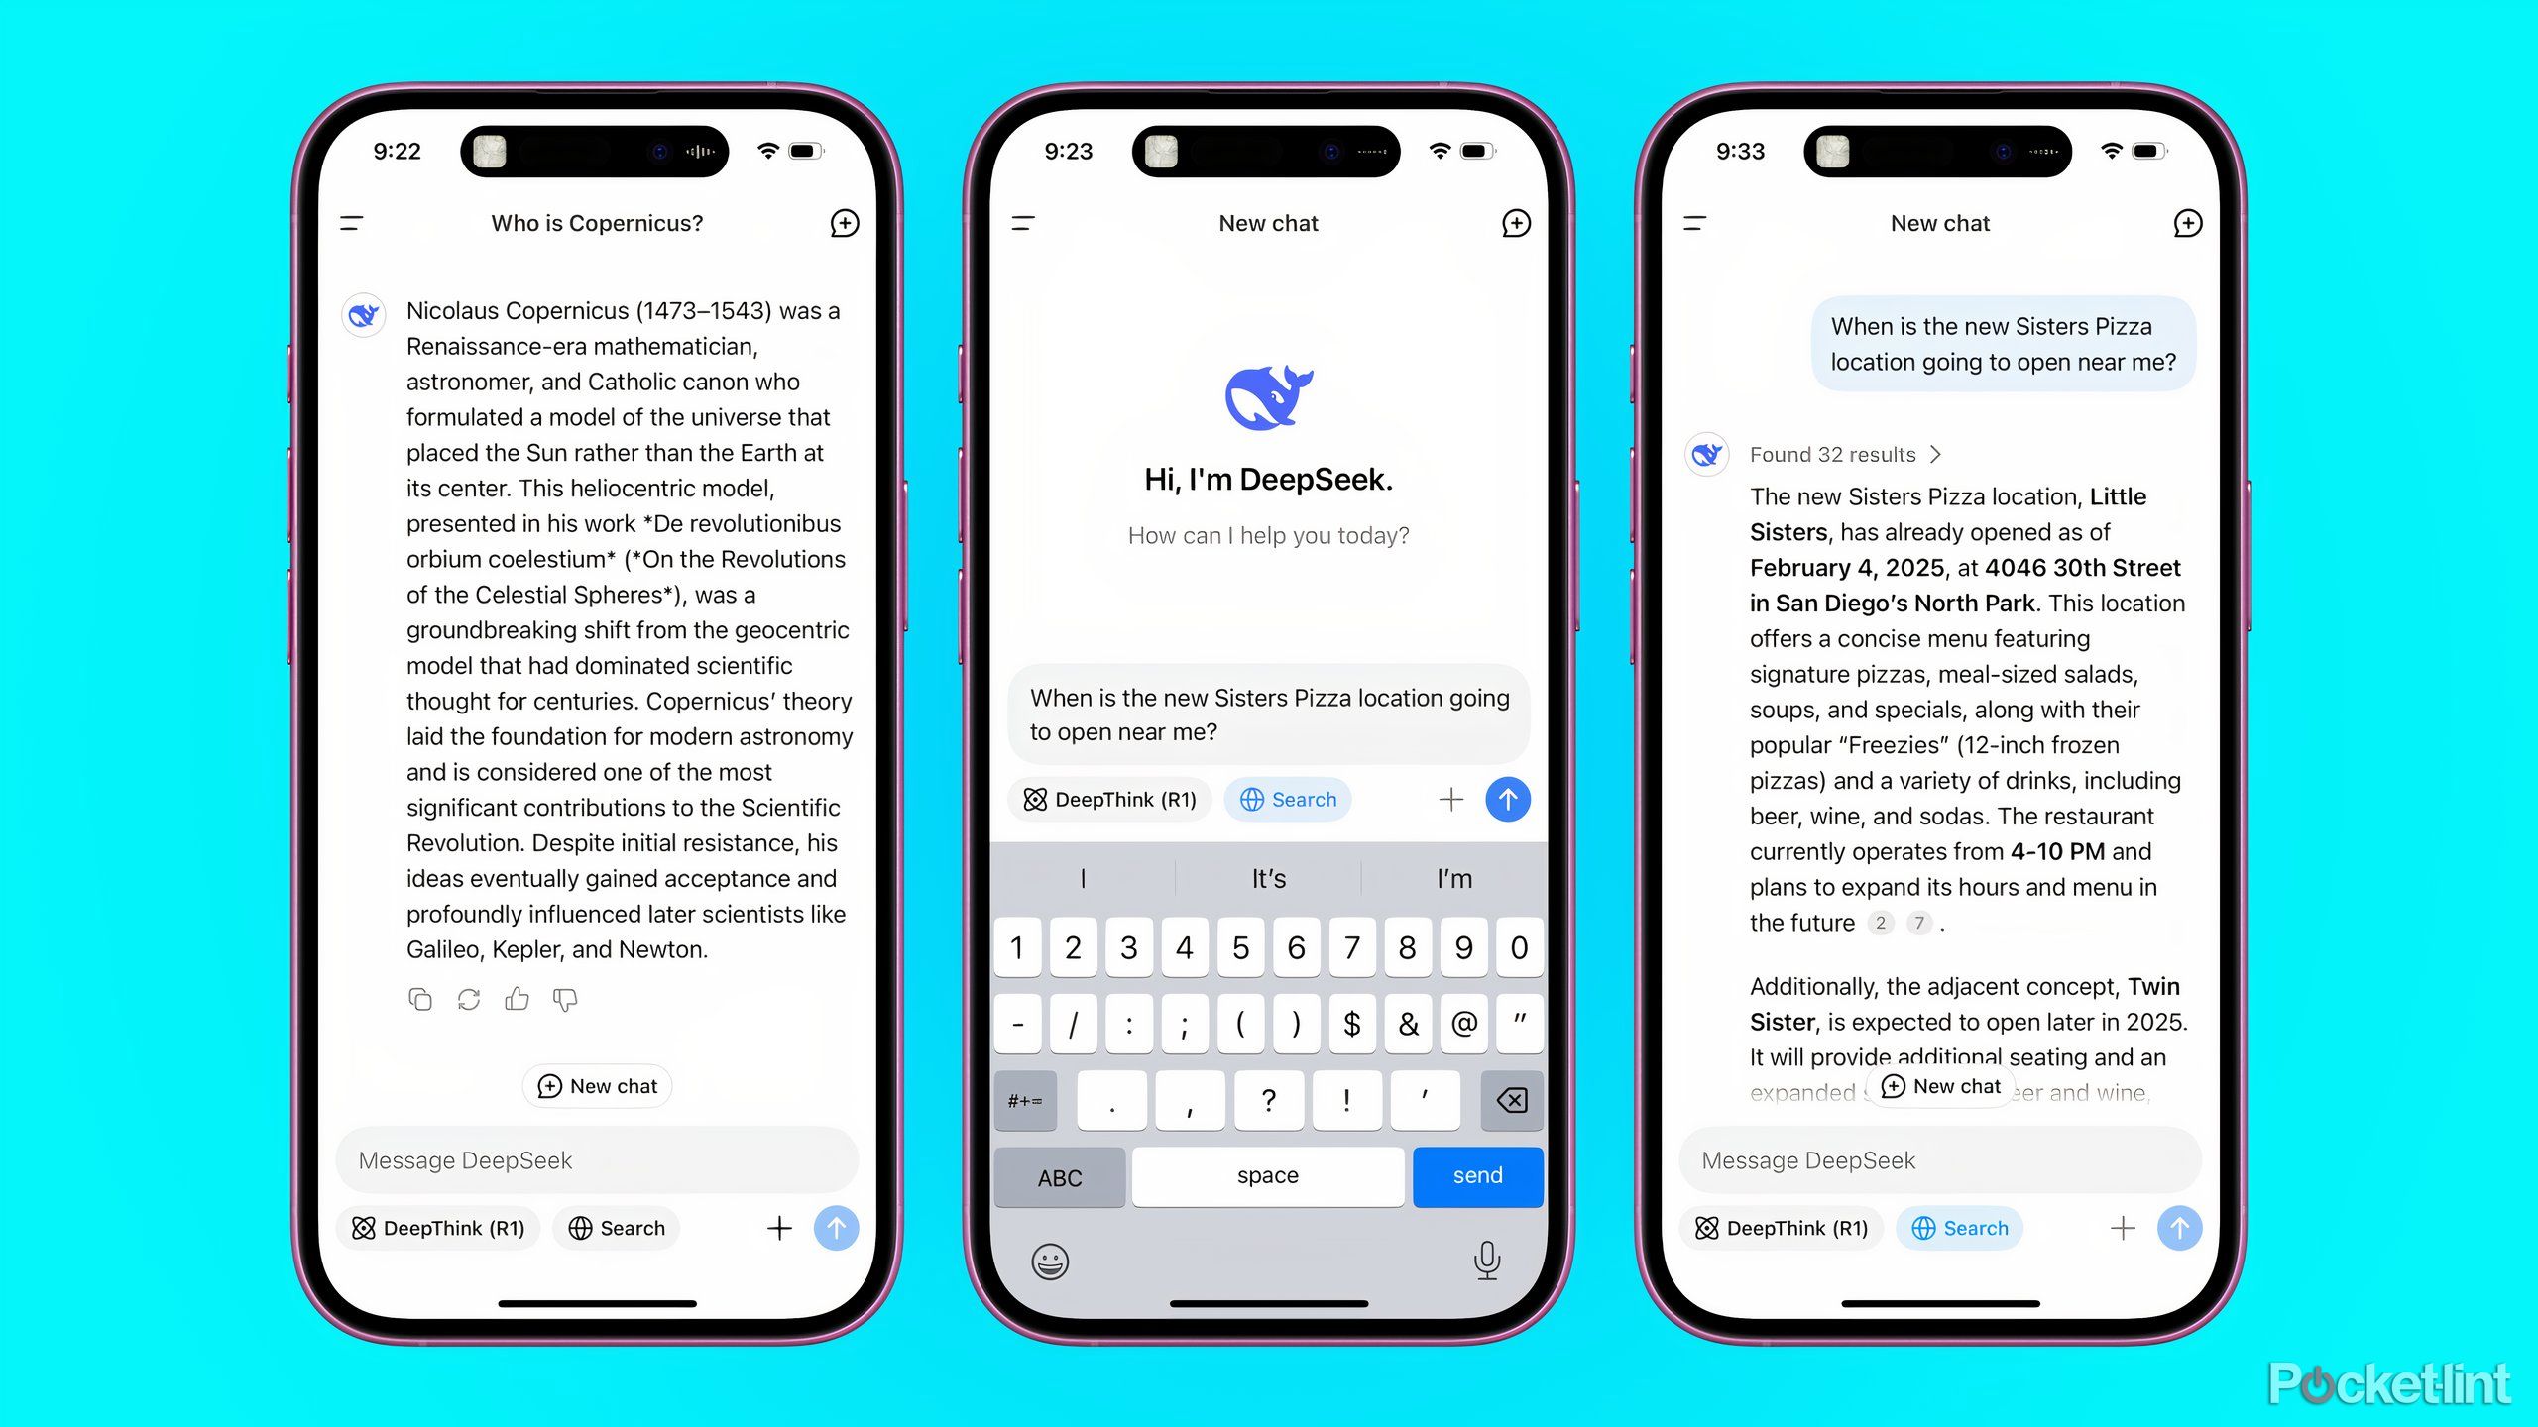Click the Search icon on right phone

[x=1958, y=1229]
